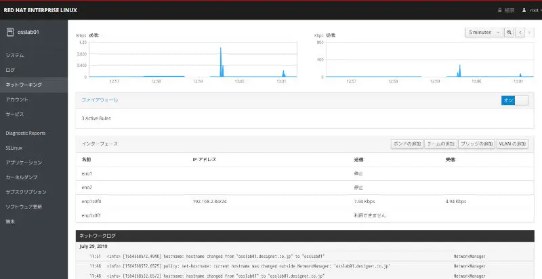Open システム in the sidebar
The width and height of the screenshot is (542, 279).
point(15,56)
